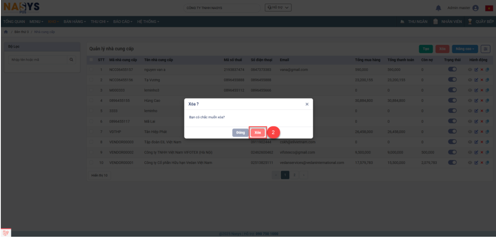
Task: Close the Xóa dialog with the X icon
Action: click(x=307, y=104)
